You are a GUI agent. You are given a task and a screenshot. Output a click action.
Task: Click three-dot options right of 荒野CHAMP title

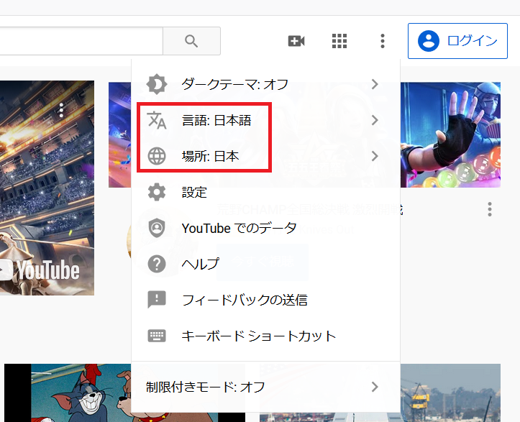(490, 209)
